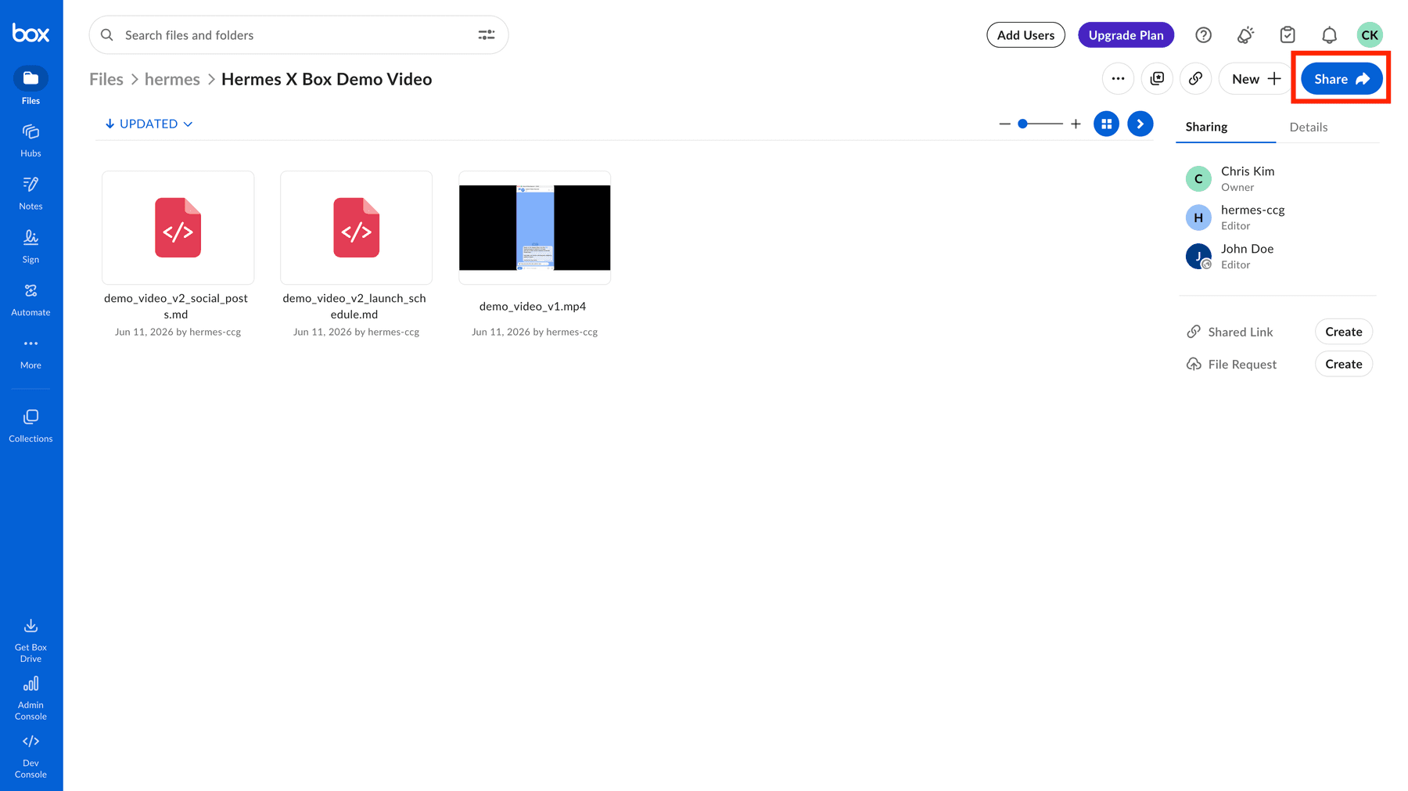Switch to grid view icon
The width and height of the screenshot is (1408, 791).
click(x=1106, y=124)
